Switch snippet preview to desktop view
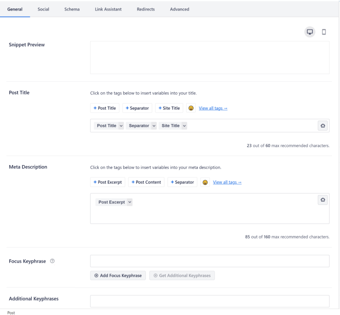The width and height of the screenshot is (340, 315). click(309, 32)
